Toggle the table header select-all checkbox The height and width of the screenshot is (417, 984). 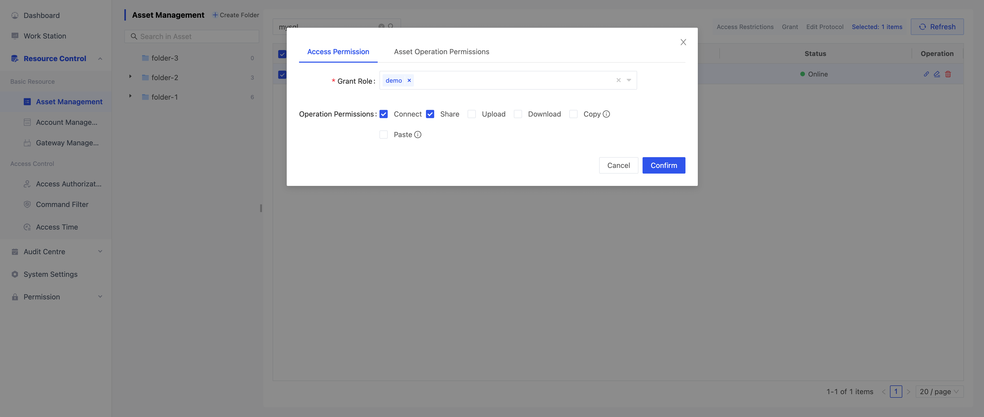(x=282, y=54)
